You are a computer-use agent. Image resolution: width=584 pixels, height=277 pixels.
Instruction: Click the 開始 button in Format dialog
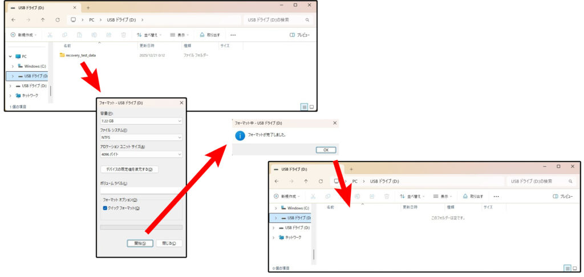(x=140, y=243)
